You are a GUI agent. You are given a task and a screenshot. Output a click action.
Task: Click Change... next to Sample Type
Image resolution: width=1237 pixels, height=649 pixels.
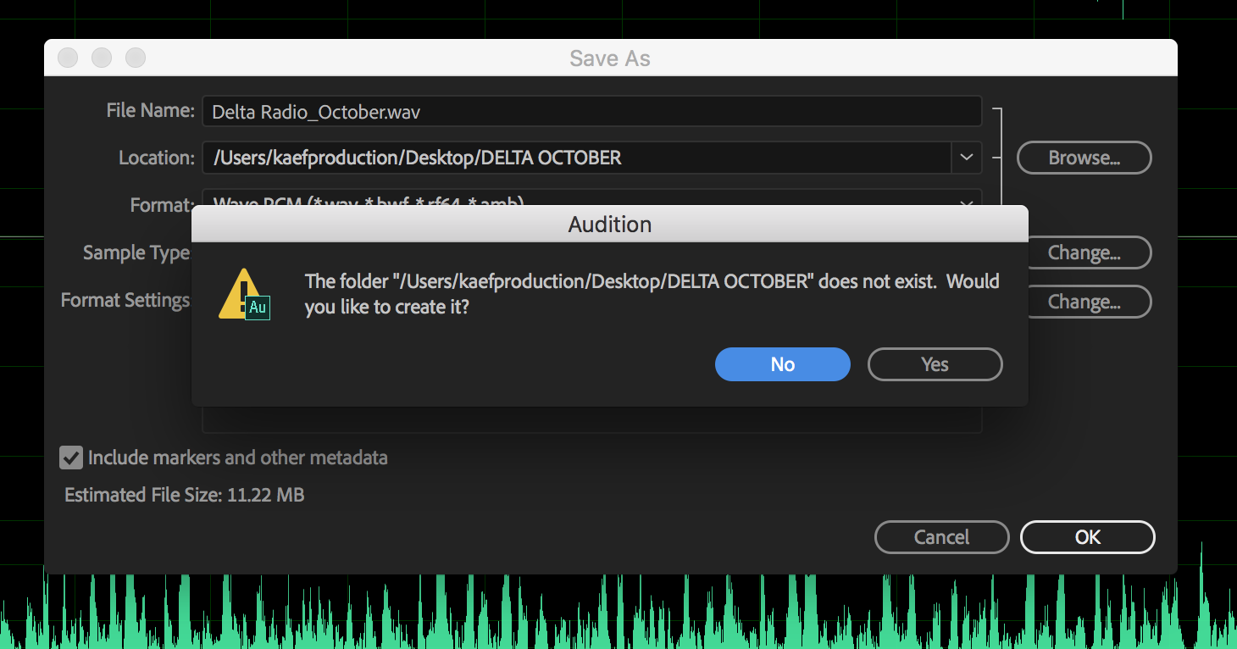[x=1088, y=252]
